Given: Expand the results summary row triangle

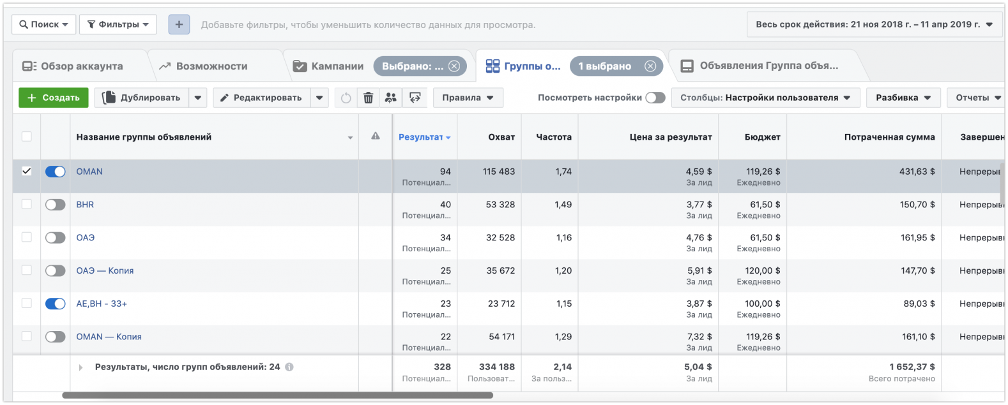Looking at the screenshot, I should point(80,367).
